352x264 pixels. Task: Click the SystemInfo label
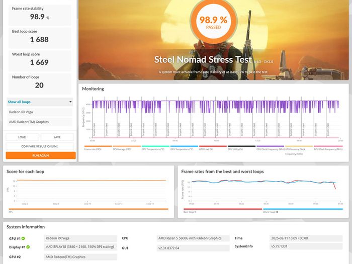pyautogui.click(x=243, y=246)
